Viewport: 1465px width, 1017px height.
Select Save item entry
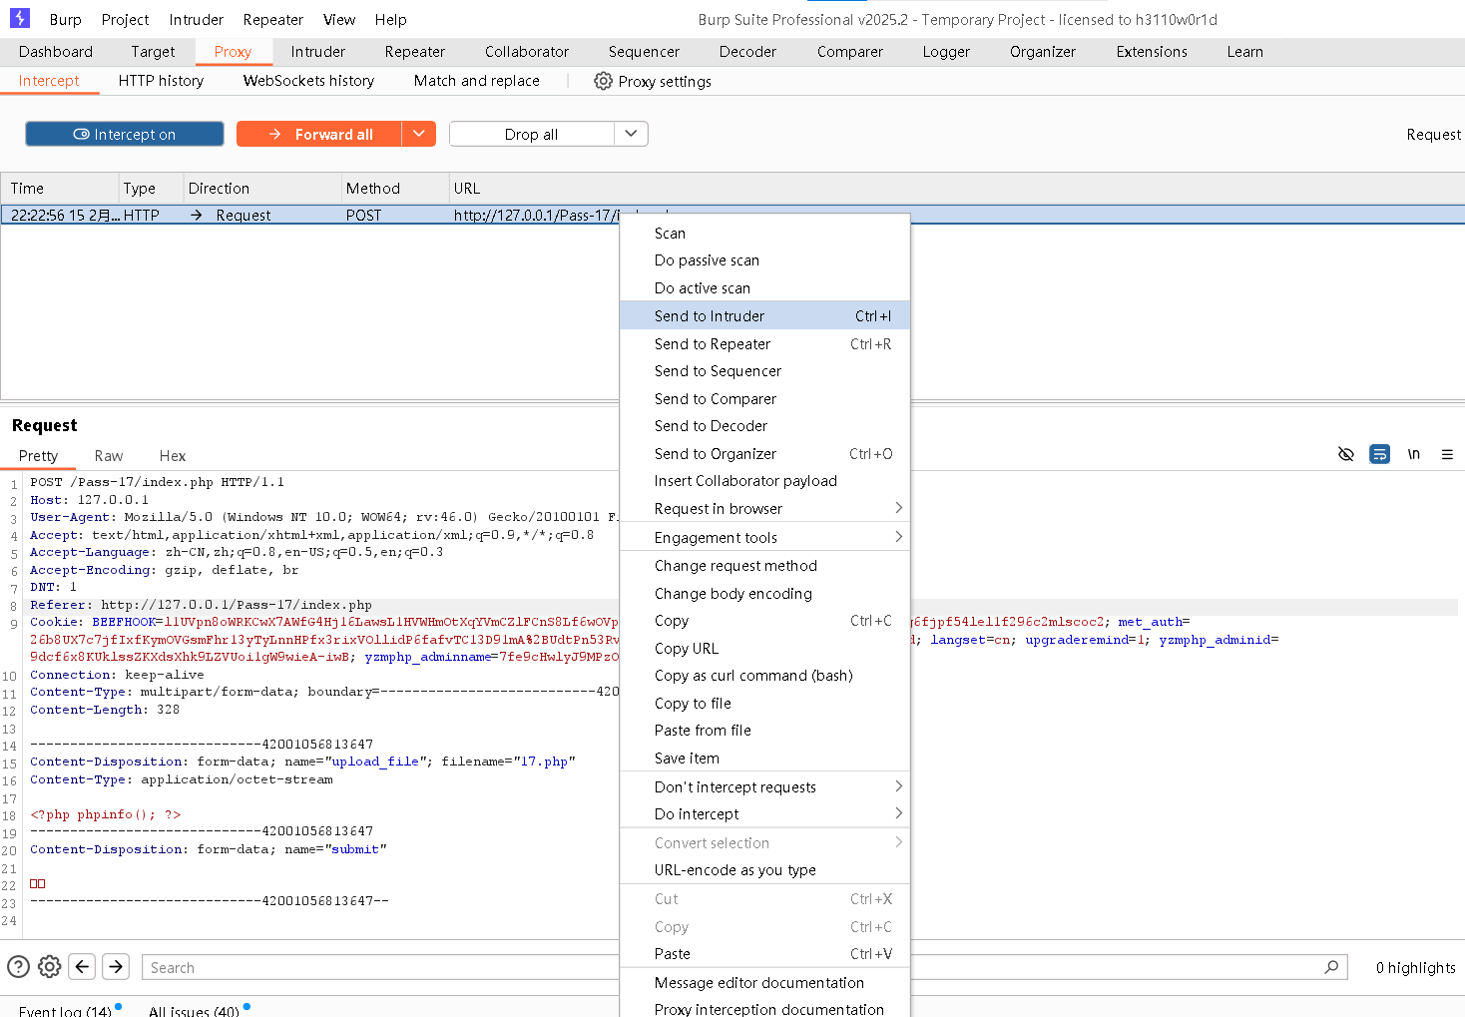click(x=764, y=758)
